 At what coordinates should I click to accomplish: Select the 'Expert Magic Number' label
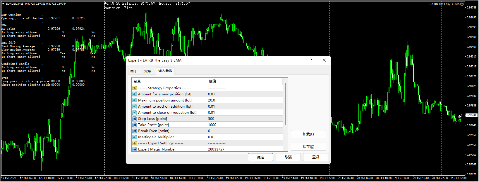tap(157, 149)
